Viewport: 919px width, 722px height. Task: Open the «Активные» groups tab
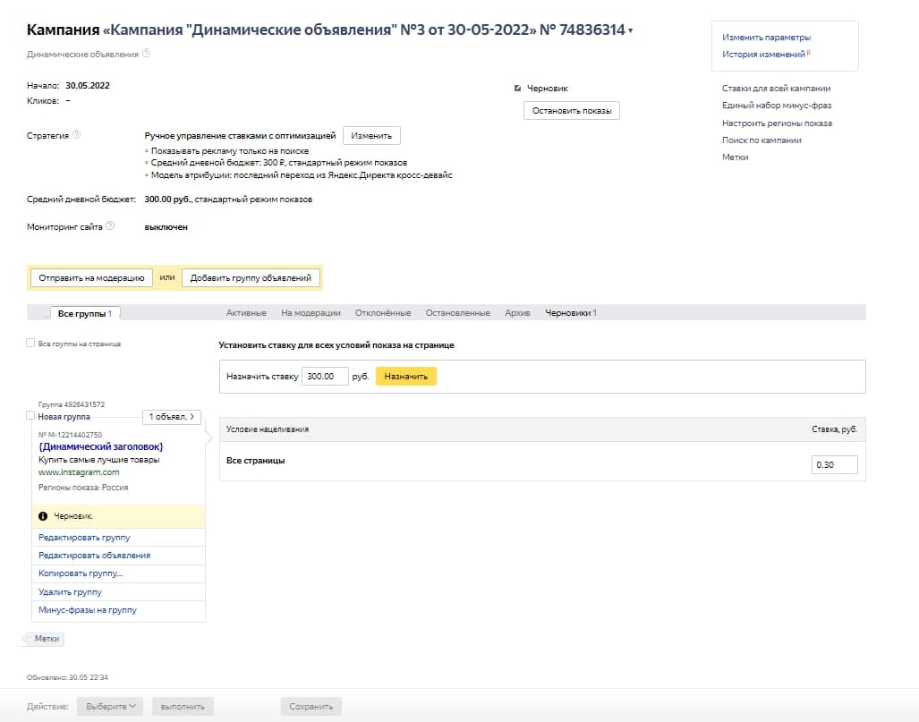coord(245,313)
